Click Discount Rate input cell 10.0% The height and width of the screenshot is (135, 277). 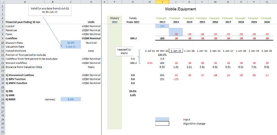coord(71,43)
